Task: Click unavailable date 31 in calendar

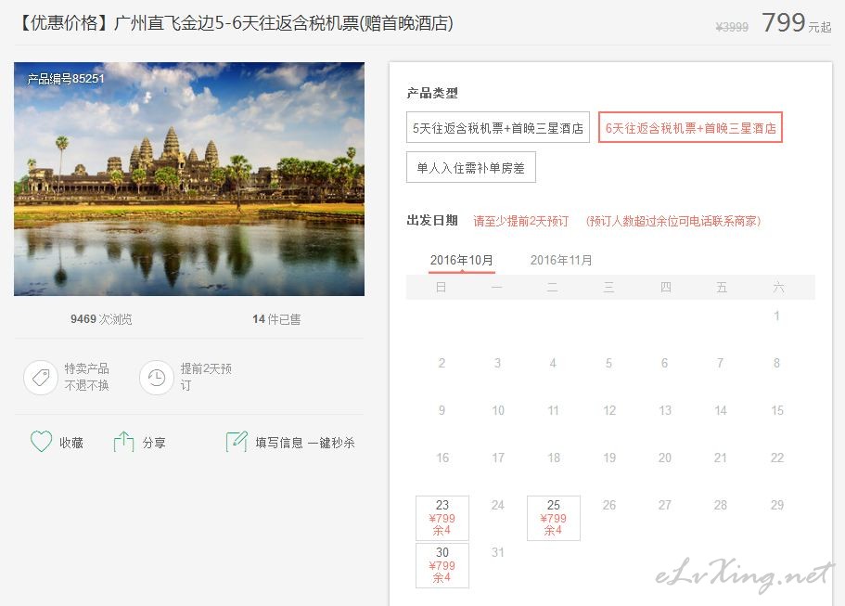Action: [x=498, y=552]
